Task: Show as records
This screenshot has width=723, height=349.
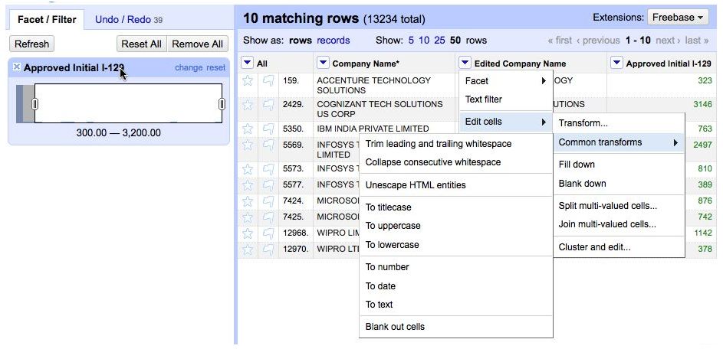Action: 334,41
